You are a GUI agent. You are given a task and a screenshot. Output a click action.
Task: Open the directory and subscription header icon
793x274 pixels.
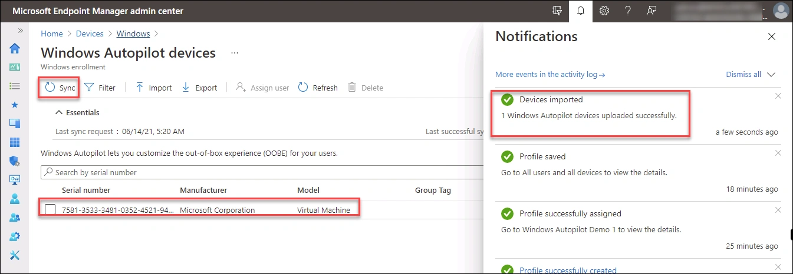557,11
